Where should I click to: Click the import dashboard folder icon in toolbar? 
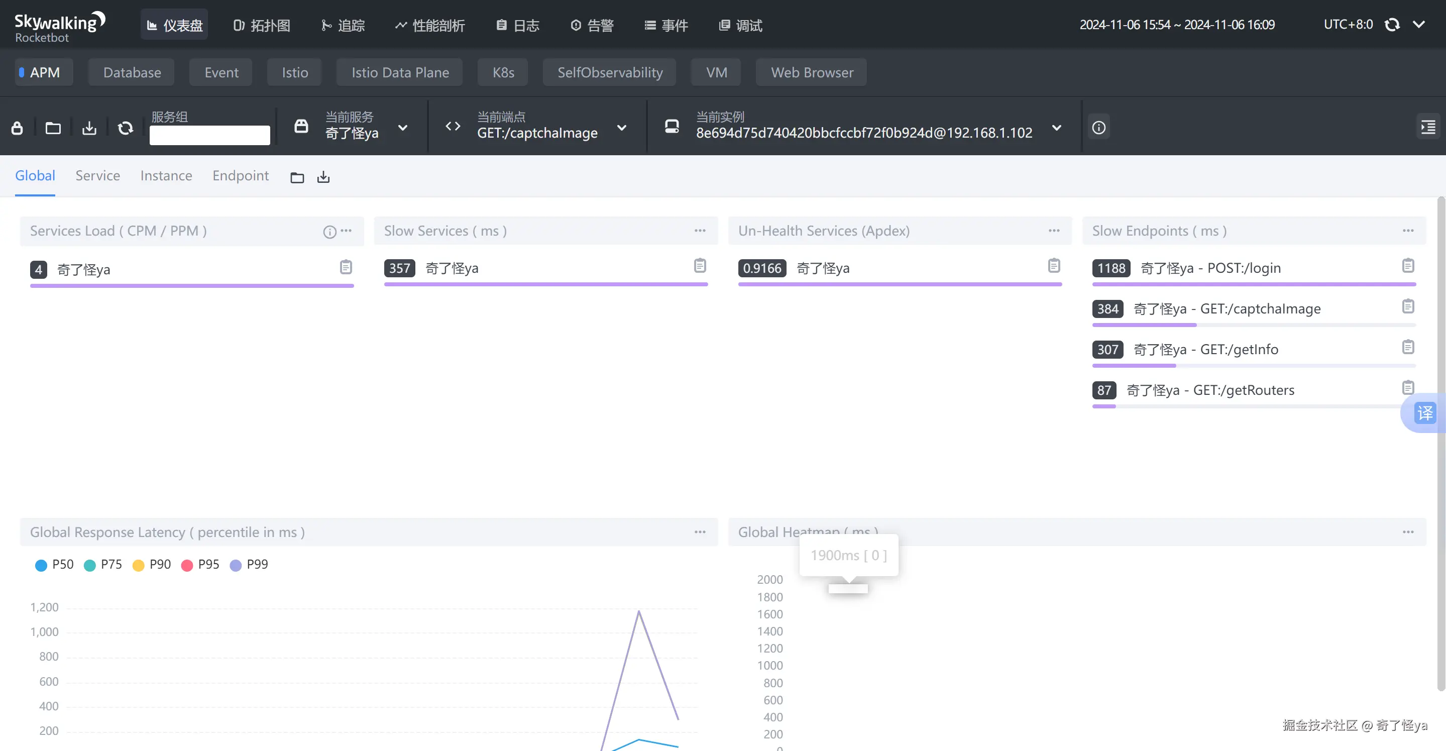(x=53, y=128)
